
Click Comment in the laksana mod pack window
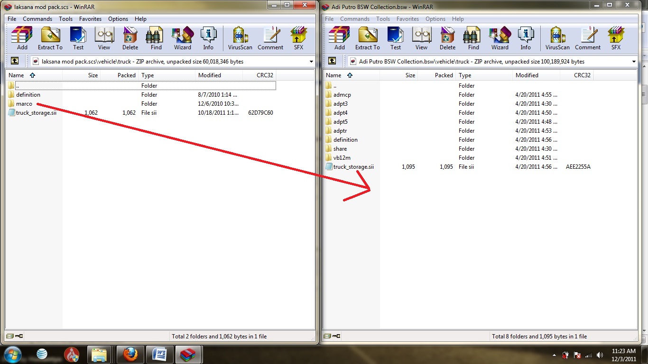(270, 38)
